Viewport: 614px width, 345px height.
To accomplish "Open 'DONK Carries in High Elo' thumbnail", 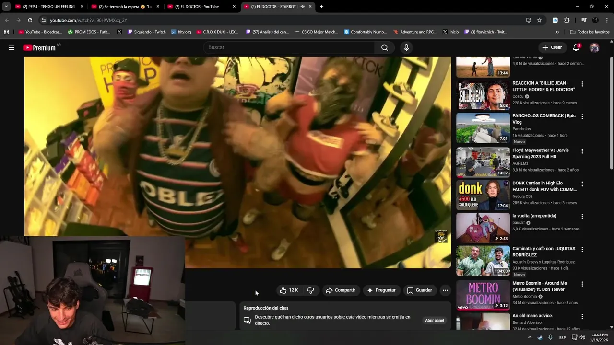I will pos(483,195).
